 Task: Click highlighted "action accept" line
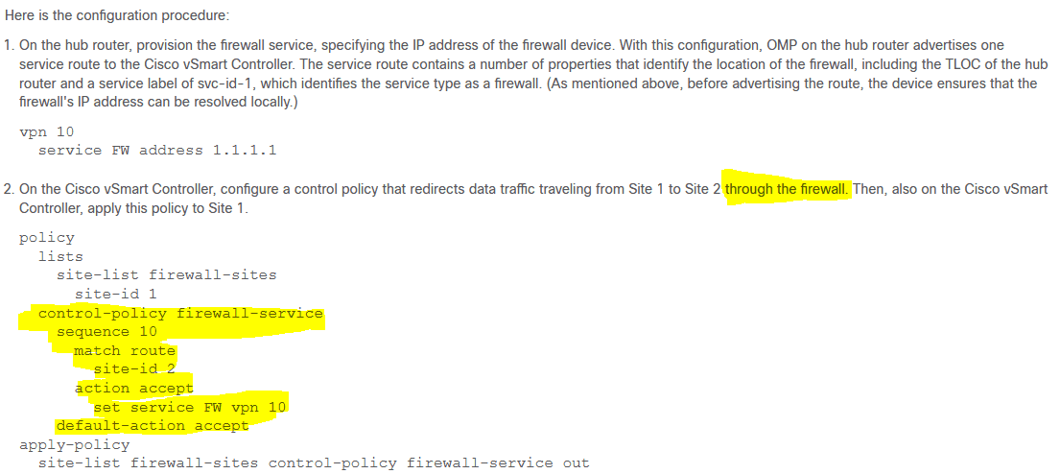[134, 389]
